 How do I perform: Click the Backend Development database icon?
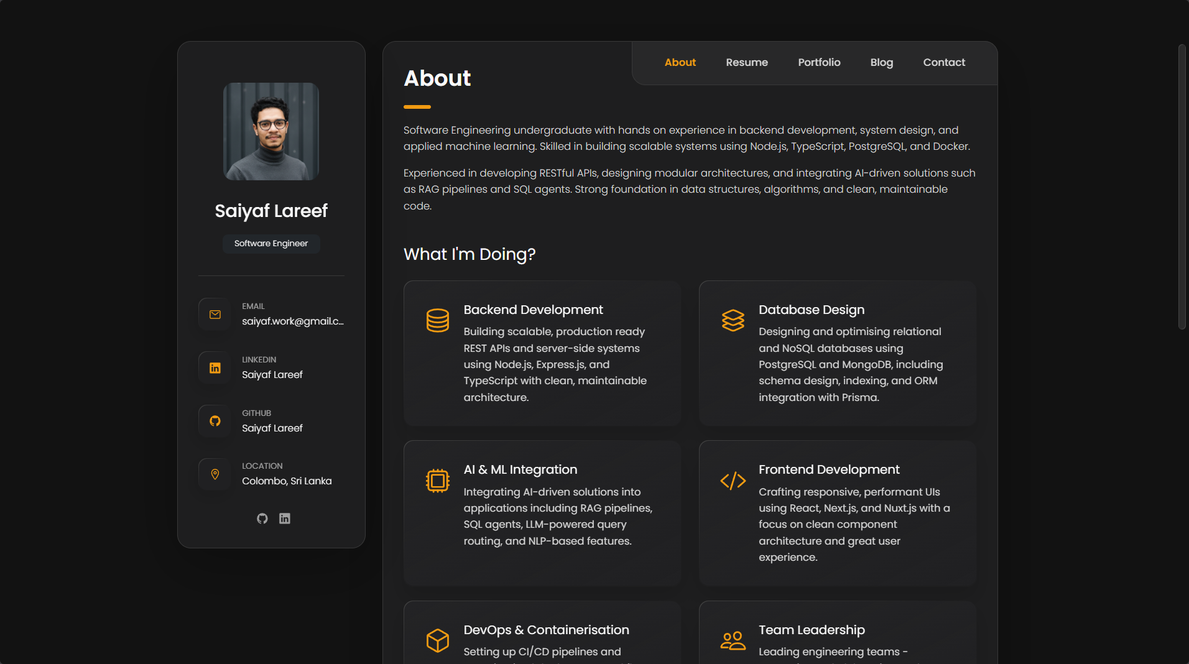pos(438,321)
